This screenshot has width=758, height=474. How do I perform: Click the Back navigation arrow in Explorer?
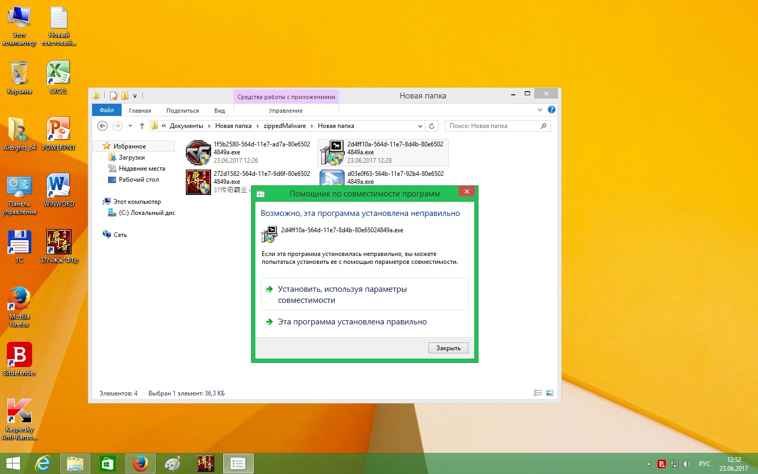(103, 126)
